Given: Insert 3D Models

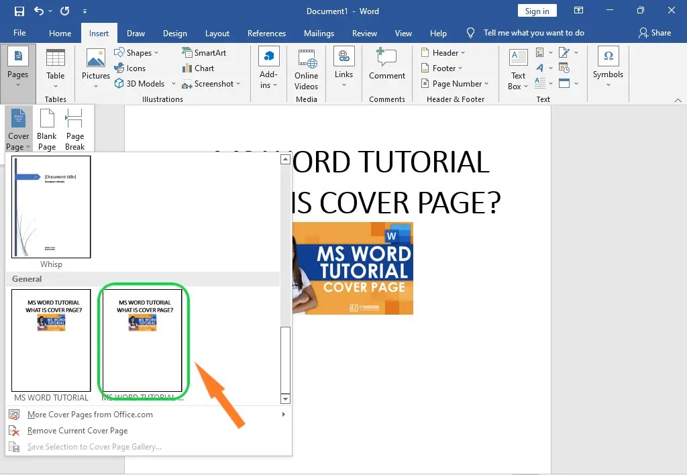Looking at the screenshot, I should [x=141, y=83].
